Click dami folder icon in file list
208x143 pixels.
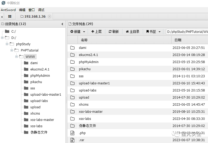click(72, 48)
